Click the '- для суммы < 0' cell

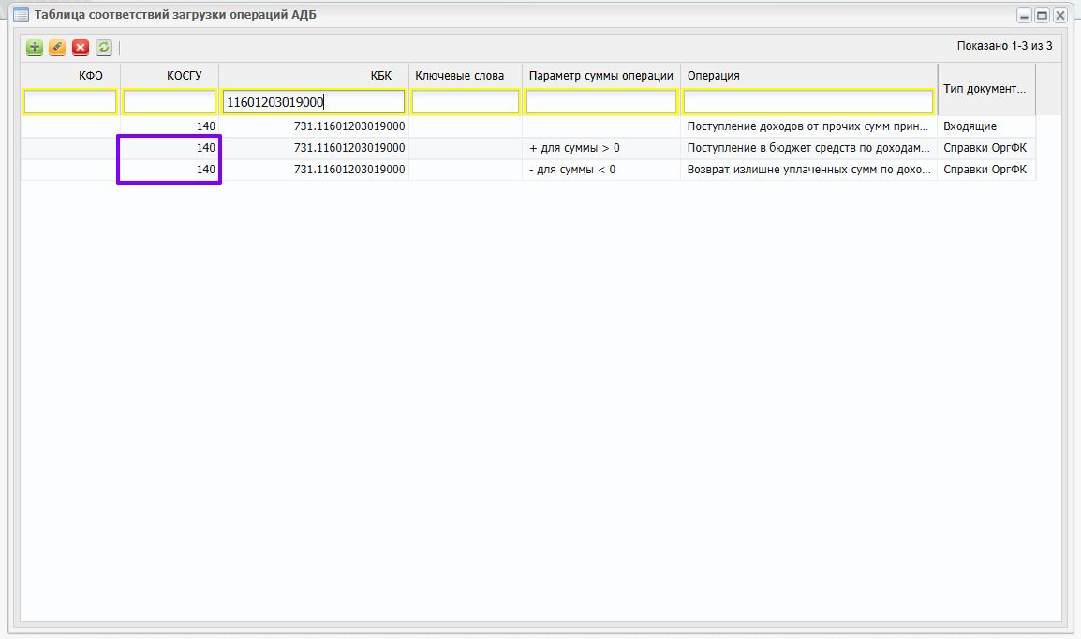(601, 170)
